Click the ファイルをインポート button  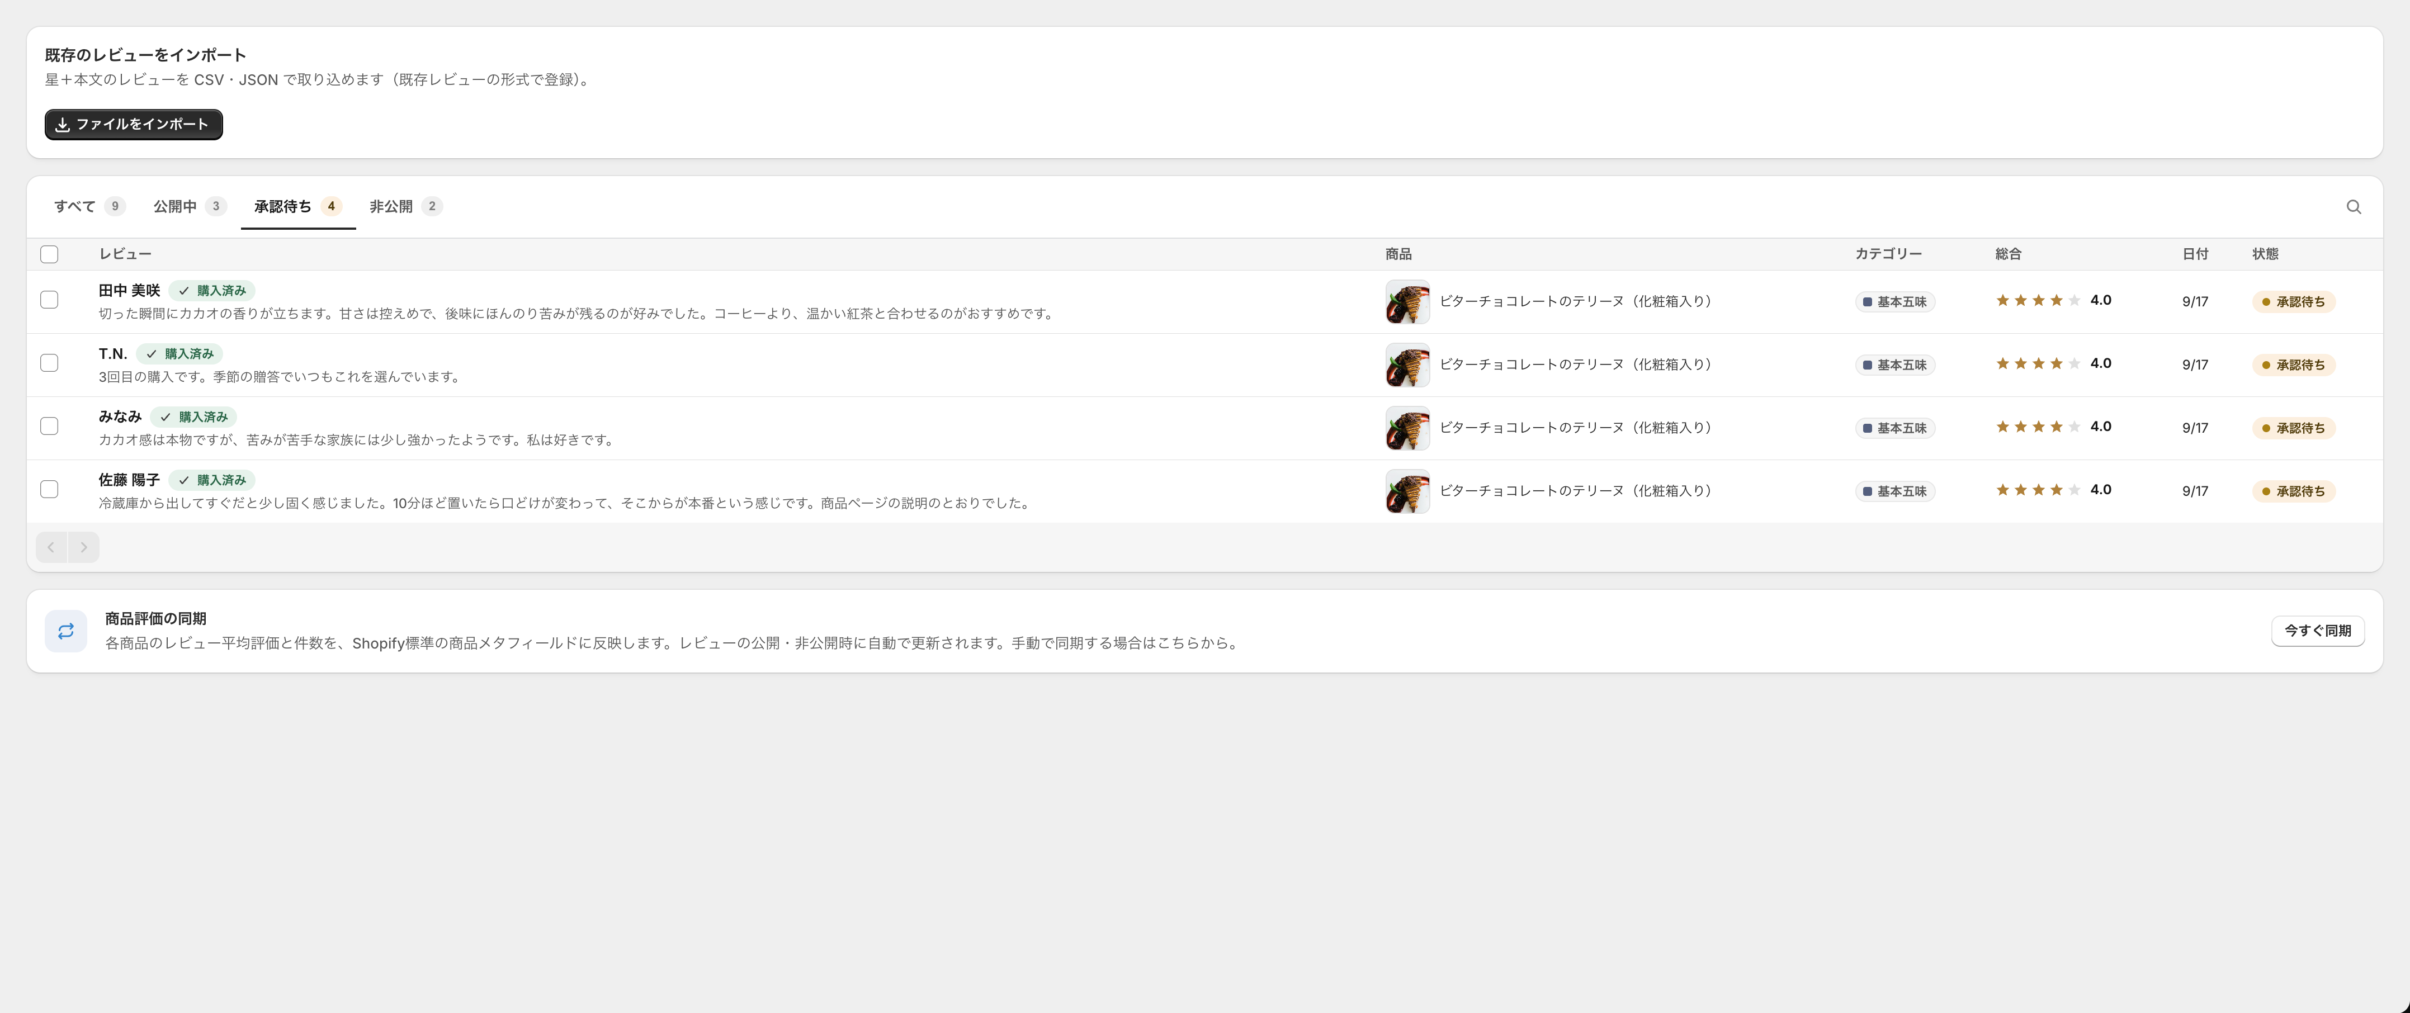(x=134, y=125)
